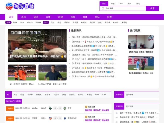Go to carousel slide 1
The image size is (164, 123).
12,33
